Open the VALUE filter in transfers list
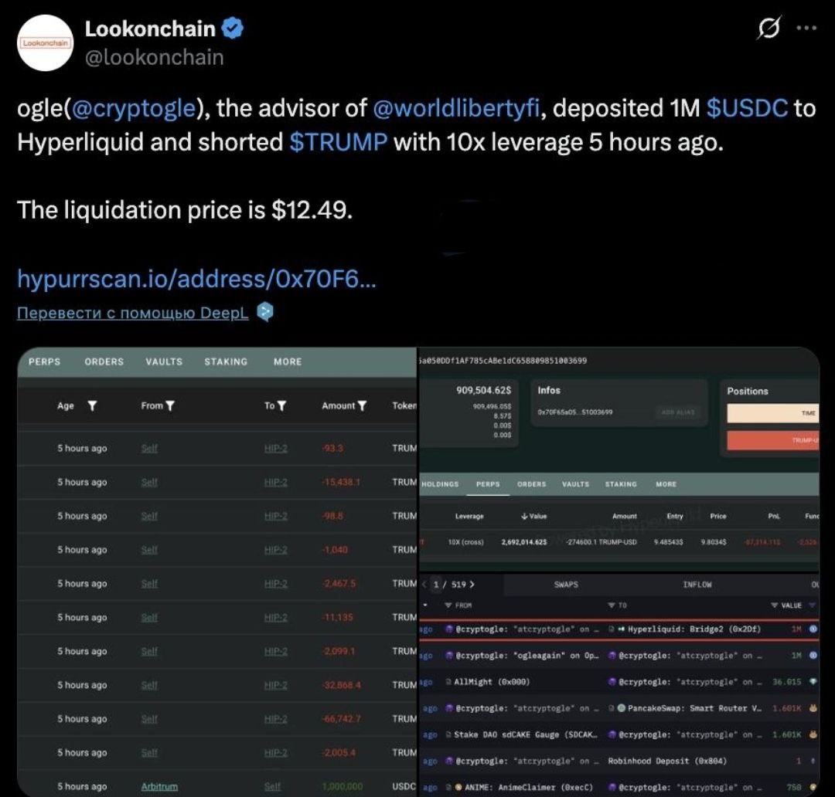 pyautogui.click(x=774, y=605)
